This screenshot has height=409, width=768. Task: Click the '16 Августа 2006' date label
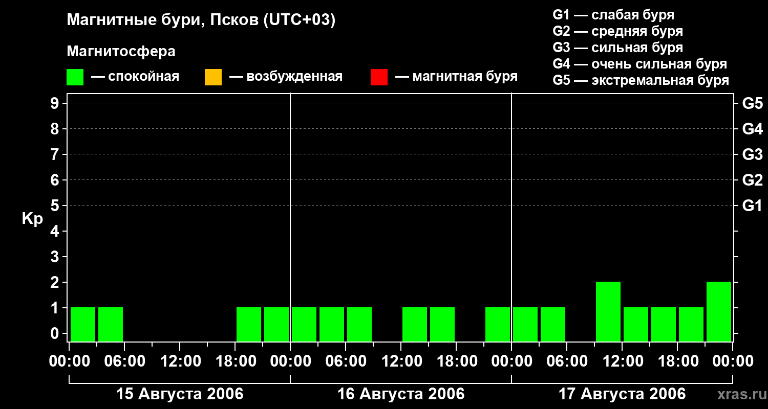(401, 394)
